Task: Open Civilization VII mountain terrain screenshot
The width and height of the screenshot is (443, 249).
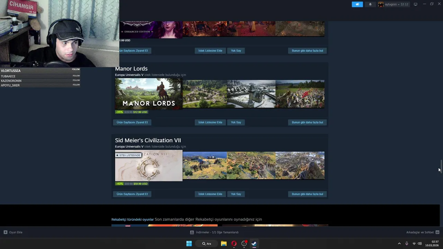Action: (x=300, y=165)
